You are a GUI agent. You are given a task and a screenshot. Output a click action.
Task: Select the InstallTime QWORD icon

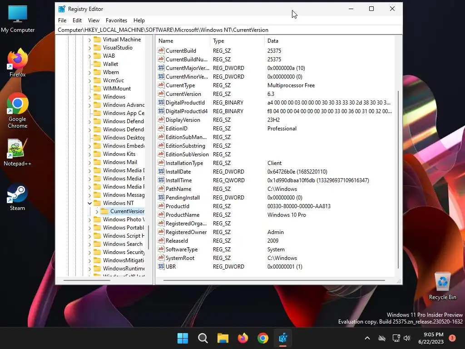coord(161,180)
